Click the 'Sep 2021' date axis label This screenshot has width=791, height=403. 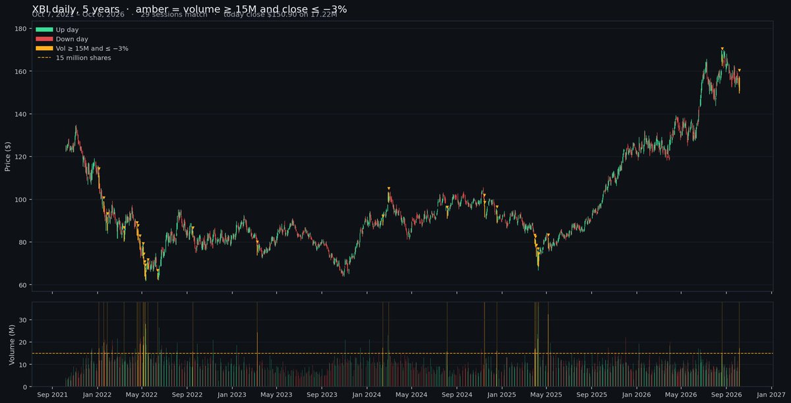click(52, 396)
